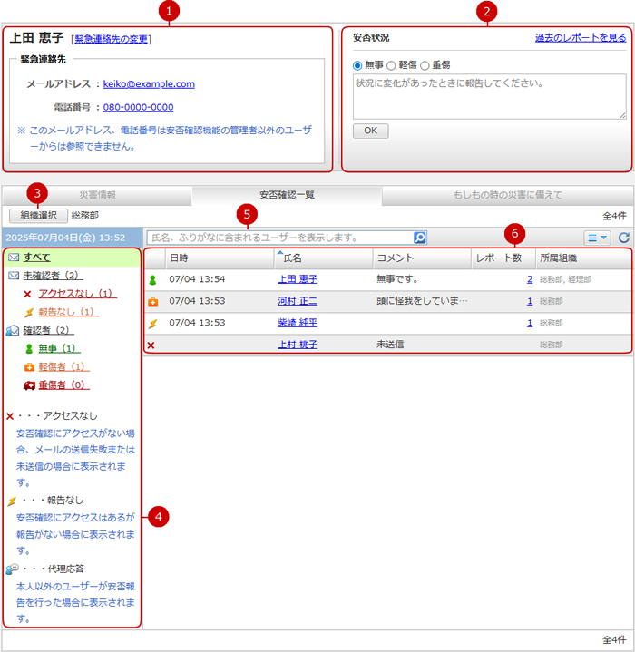Click the user name search field
The image size is (635, 652).
point(280,238)
